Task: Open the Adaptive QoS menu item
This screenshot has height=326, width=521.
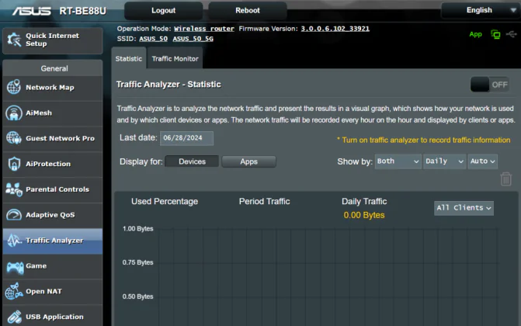Action: 53,215
